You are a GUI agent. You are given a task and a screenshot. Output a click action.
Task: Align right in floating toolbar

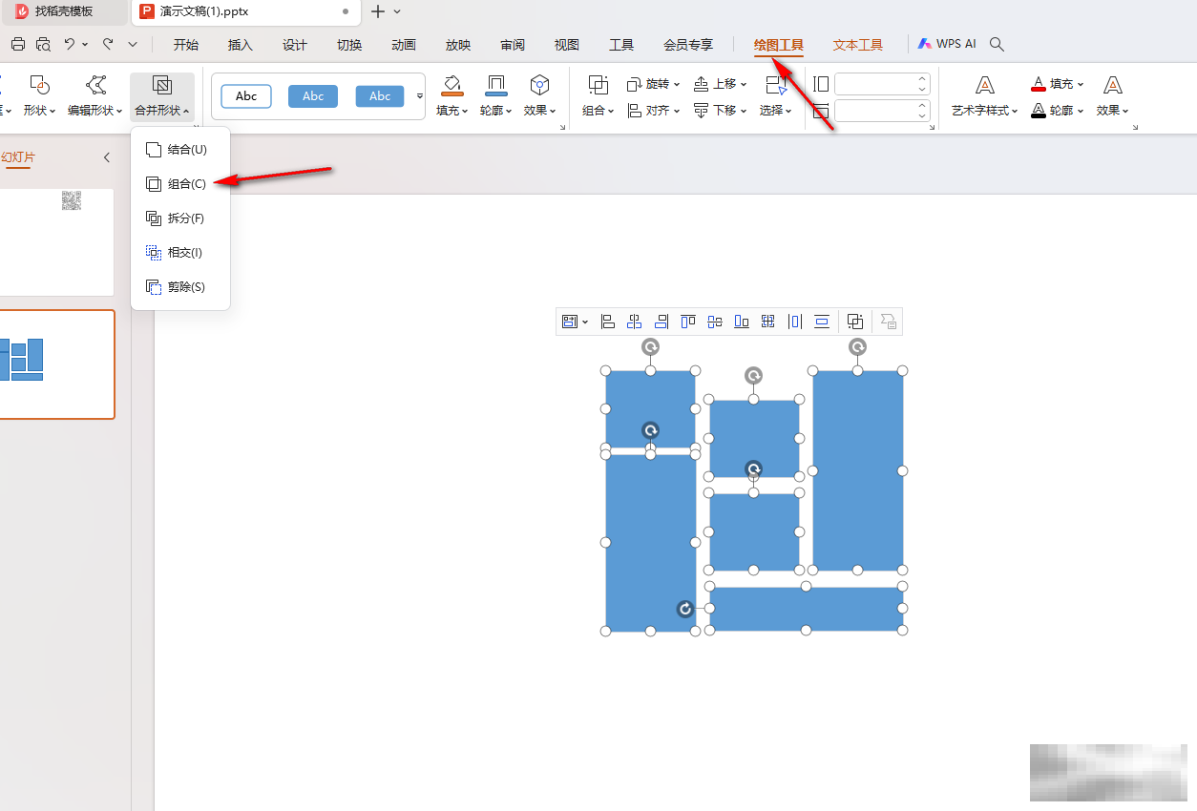coord(661,322)
